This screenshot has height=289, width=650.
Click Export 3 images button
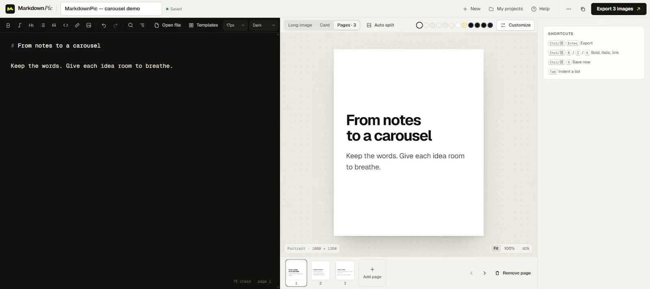click(x=619, y=9)
